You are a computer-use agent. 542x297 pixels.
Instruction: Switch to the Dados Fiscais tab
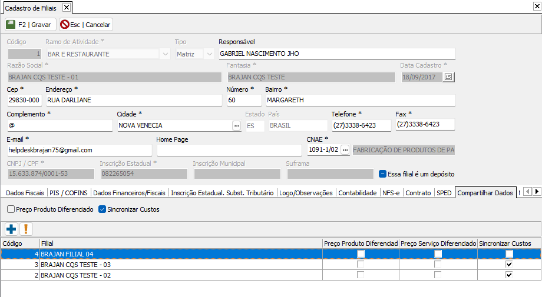[x=25, y=193]
